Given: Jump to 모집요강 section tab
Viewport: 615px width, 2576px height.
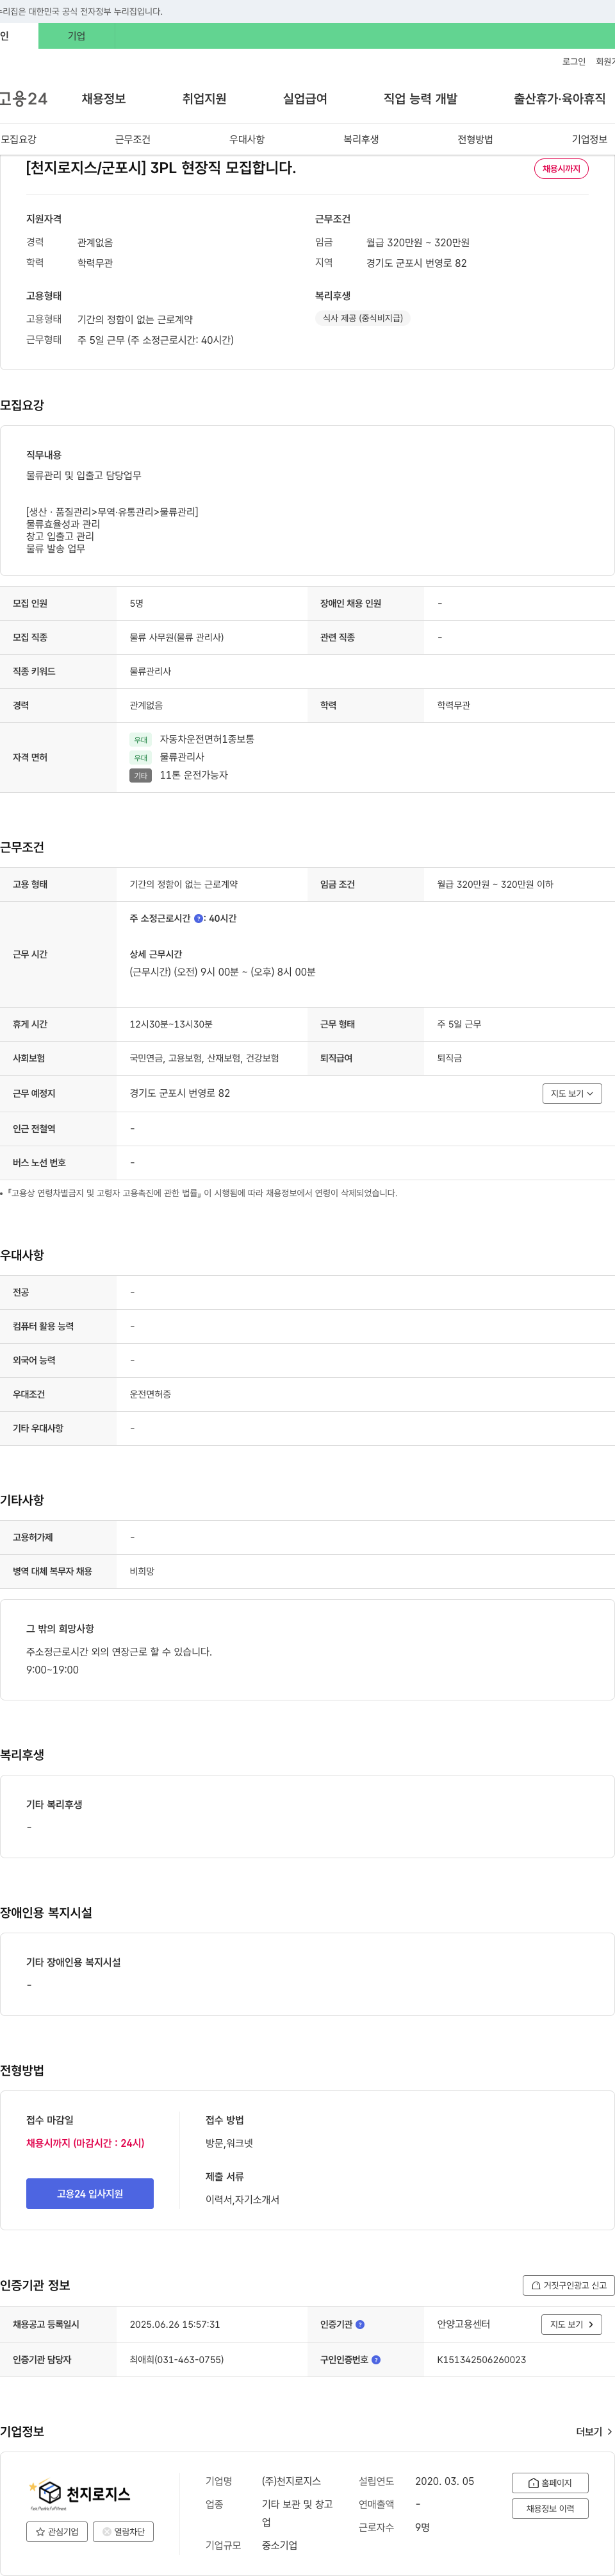Looking at the screenshot, I should [19, 139].
